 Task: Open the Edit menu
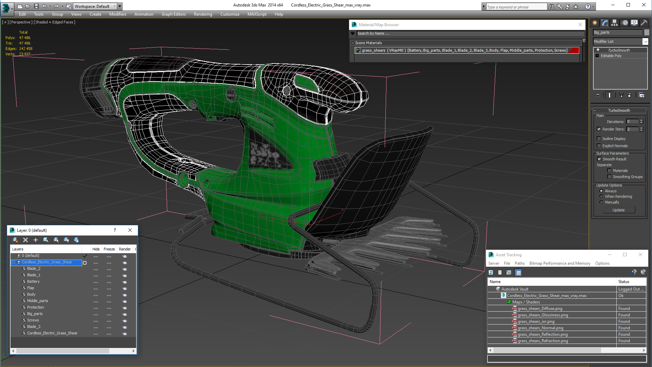click(x=22, y=14)
